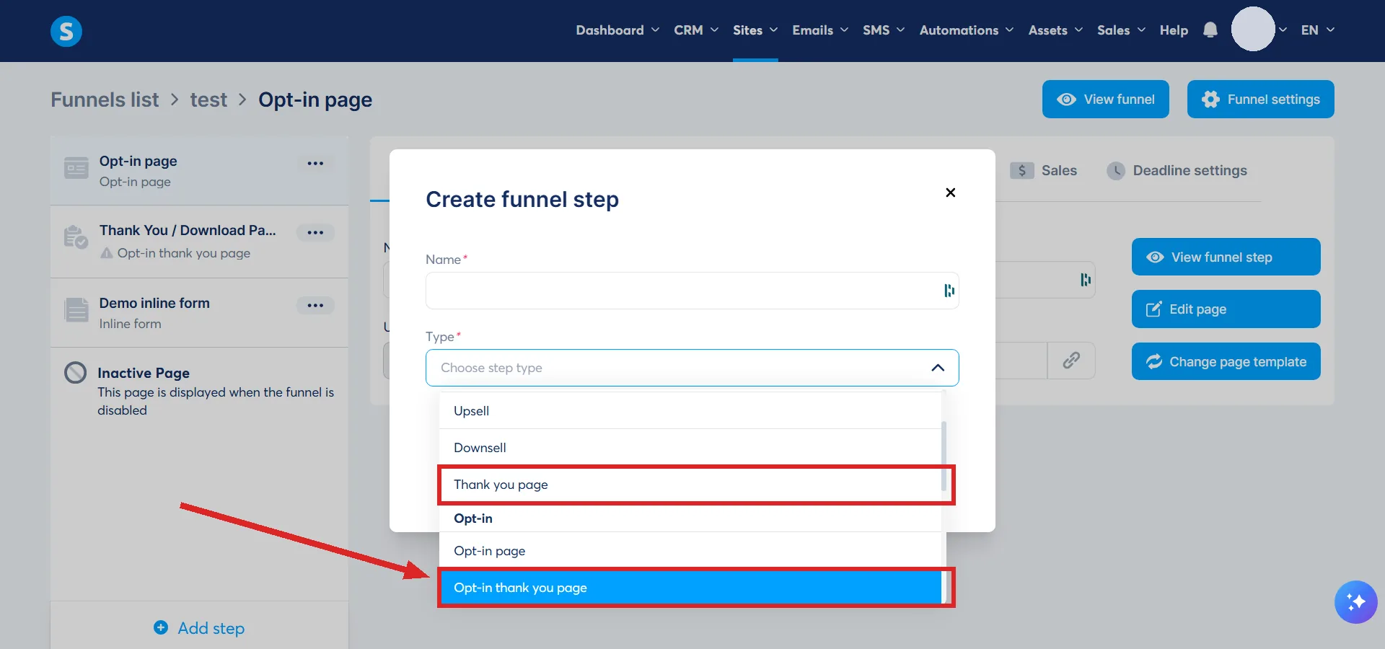Open the Help menu item

tap(1174, 30)
